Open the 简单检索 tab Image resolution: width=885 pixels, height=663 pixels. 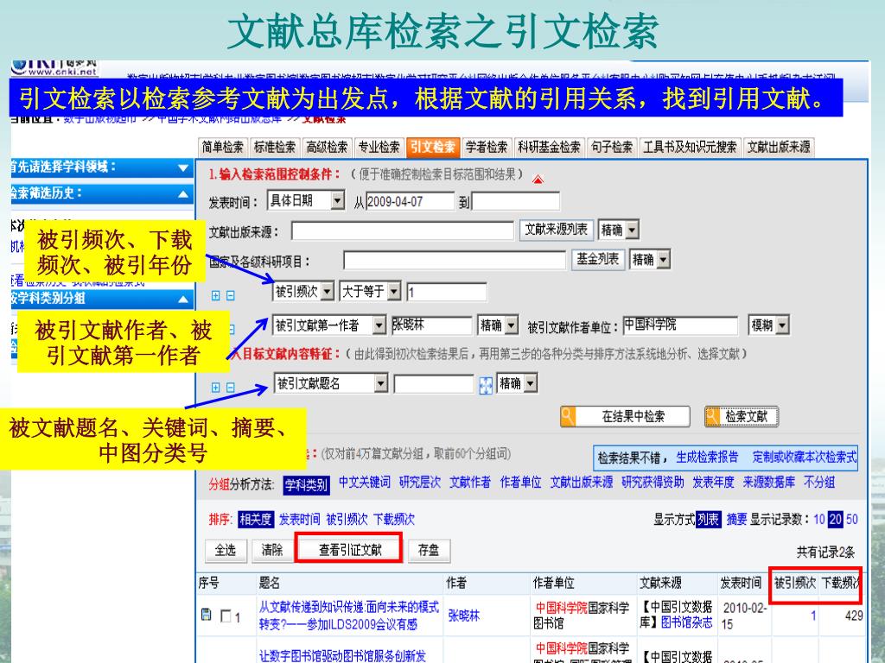coord(222,147)
